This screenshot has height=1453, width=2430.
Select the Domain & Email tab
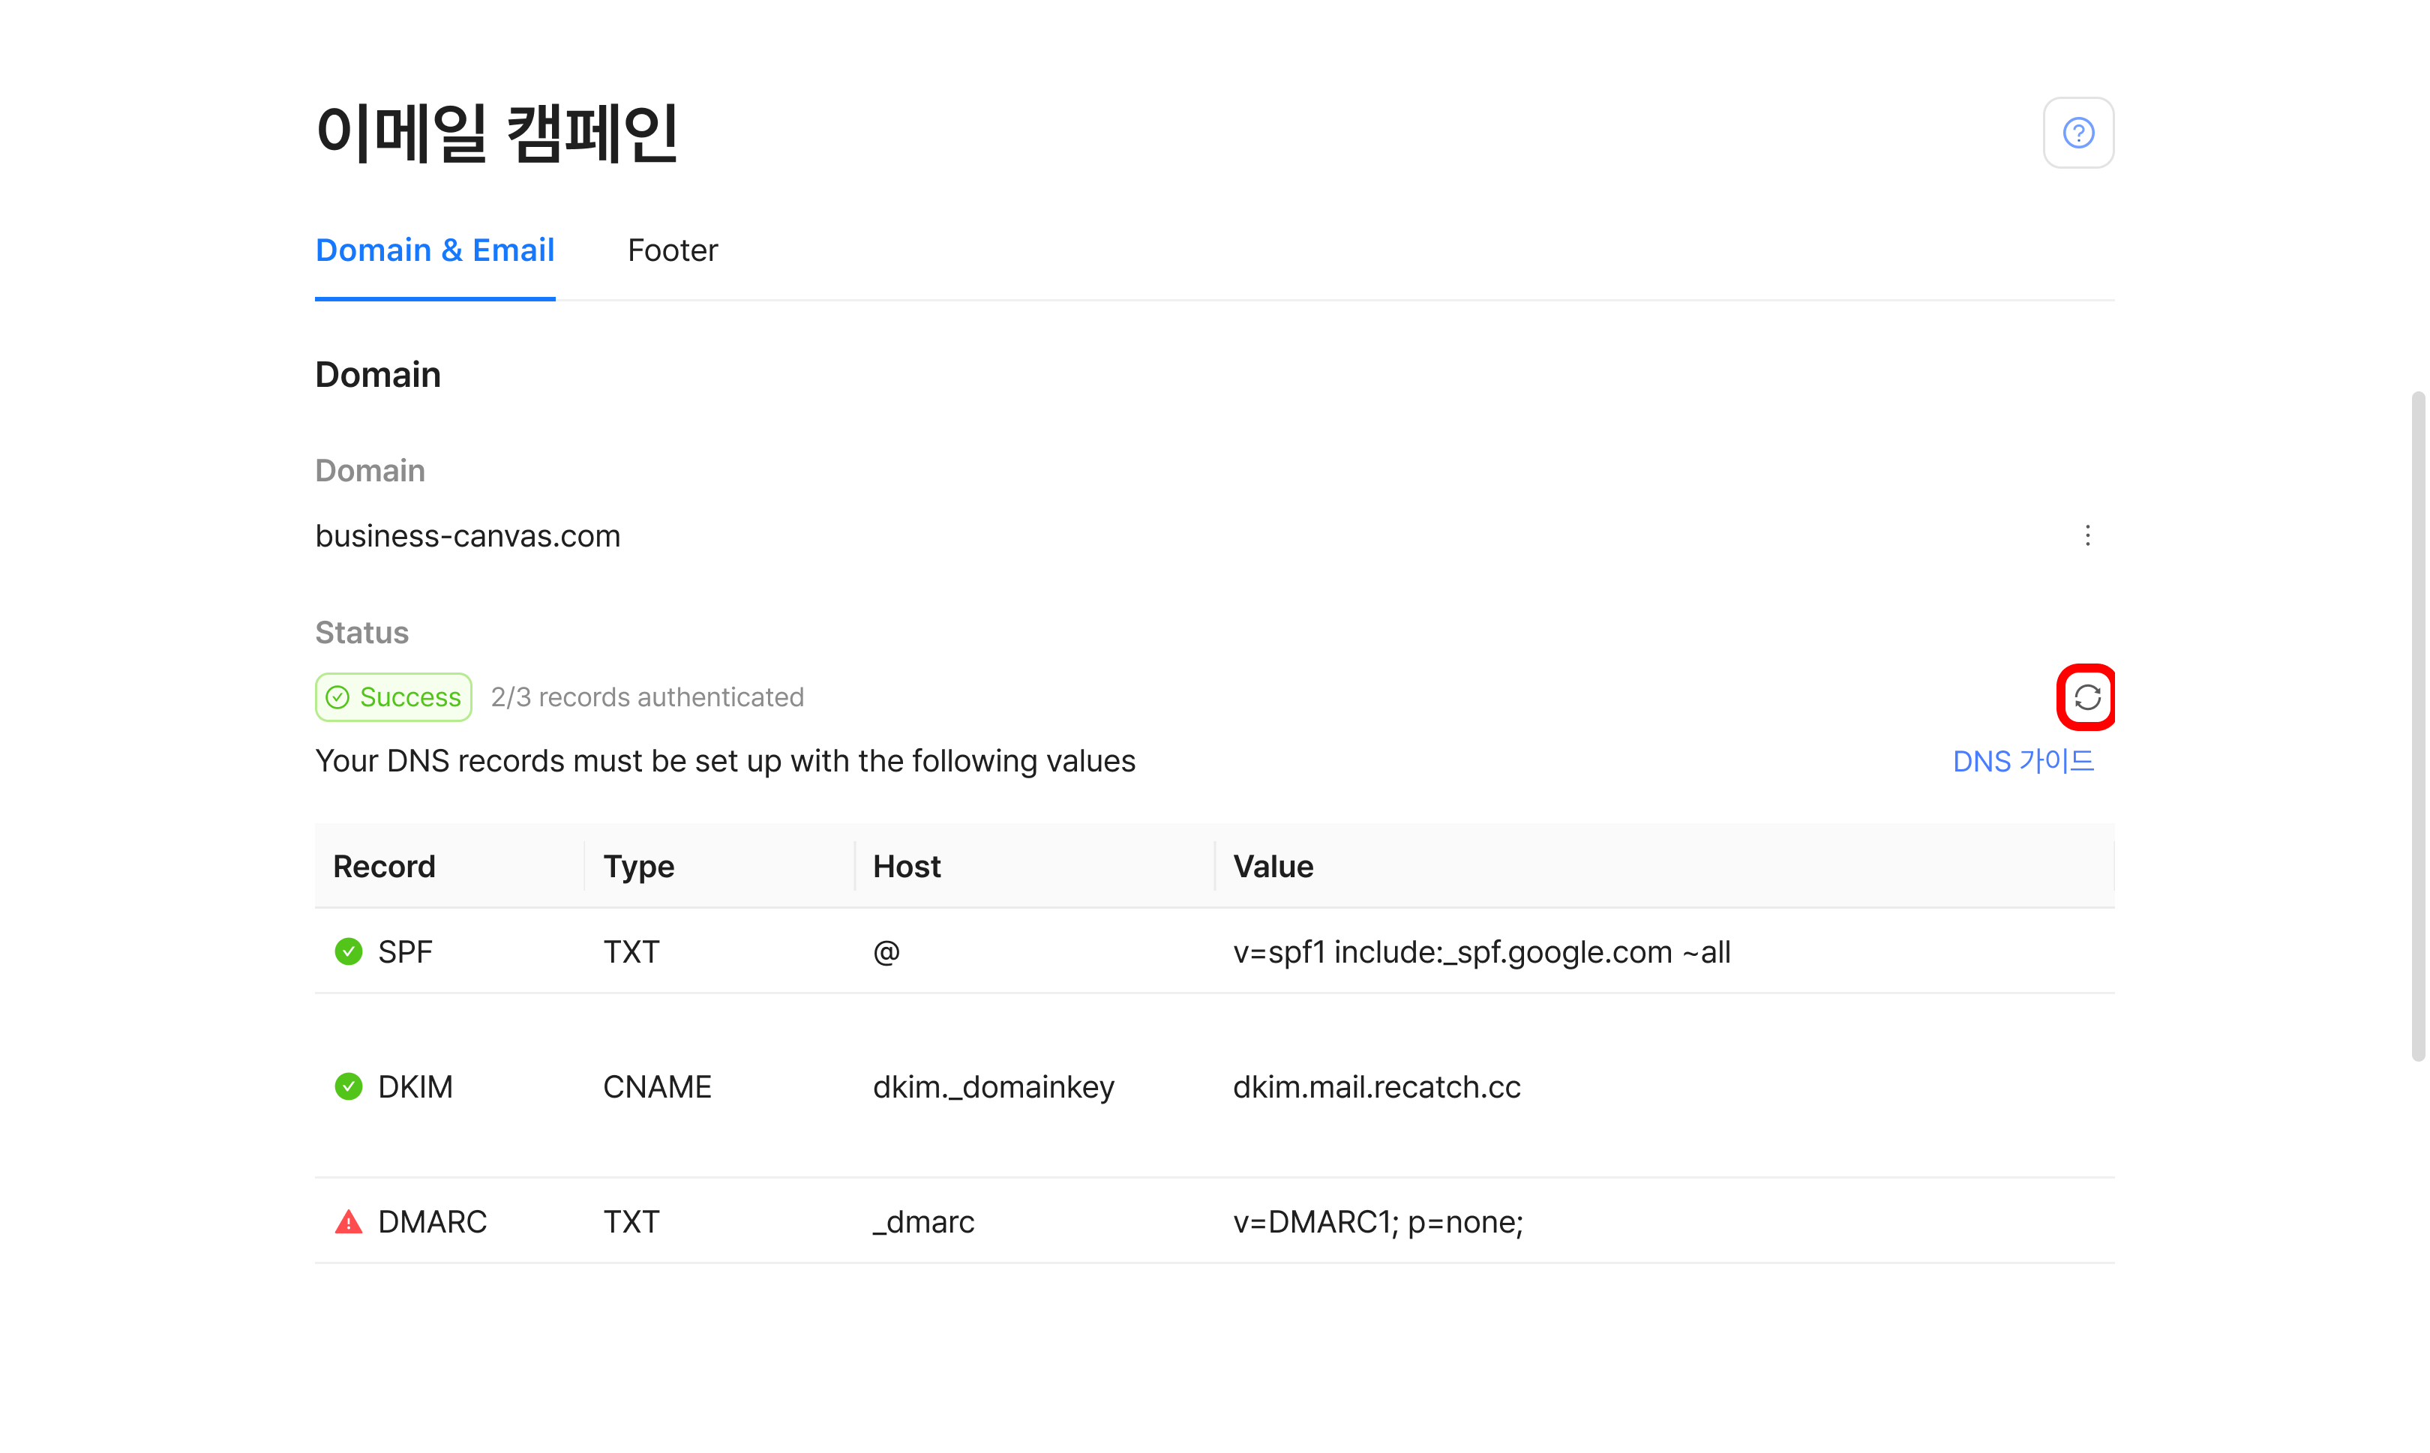(435, 250)
